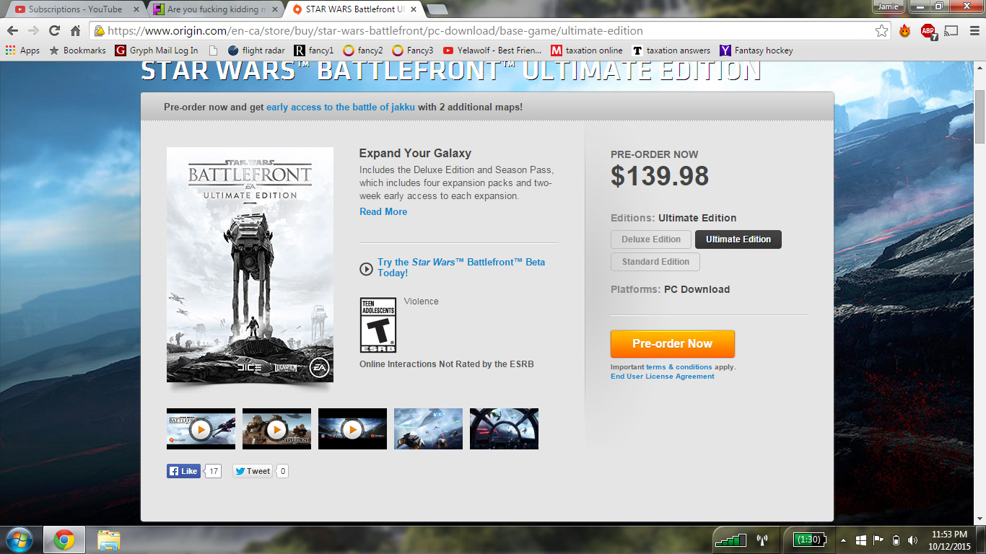Screen dimensions: 986x554
Task: Click the page's vertical scrollbar thumb
Action: tap(980, 117)
